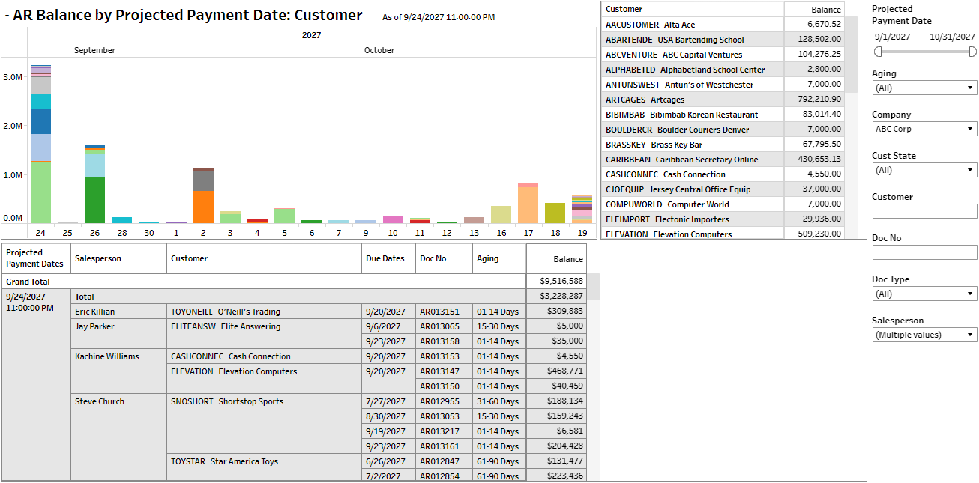Select the dark green segment of September 26 bar

tap(94, 199)
